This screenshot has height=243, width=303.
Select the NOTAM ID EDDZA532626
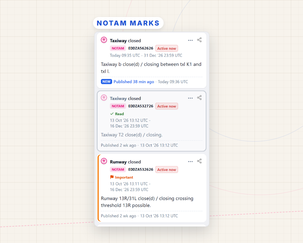141,169
